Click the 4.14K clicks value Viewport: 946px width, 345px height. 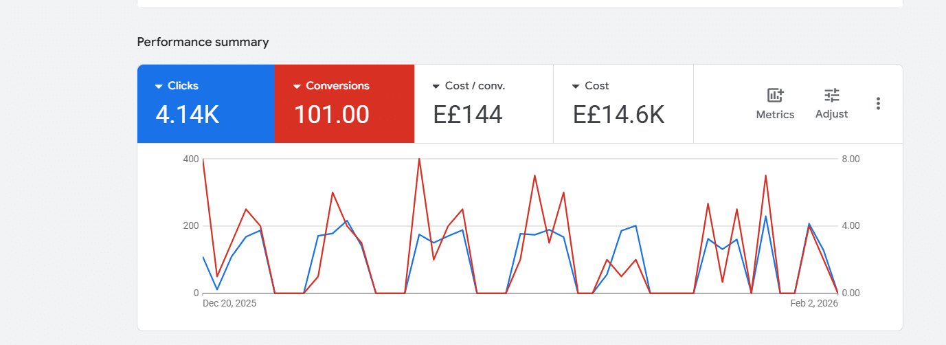coord(188,115)
